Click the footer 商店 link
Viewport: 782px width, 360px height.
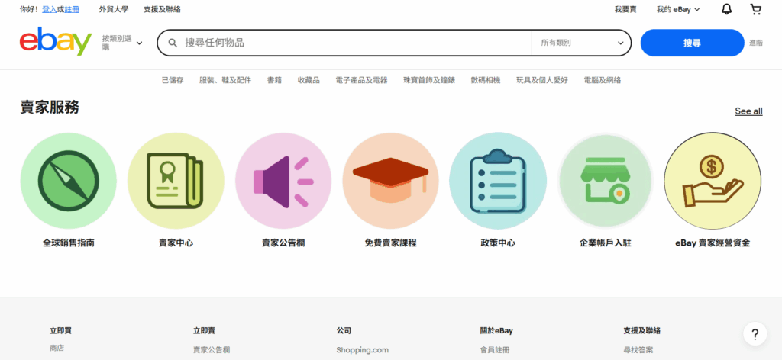(57, 348)
